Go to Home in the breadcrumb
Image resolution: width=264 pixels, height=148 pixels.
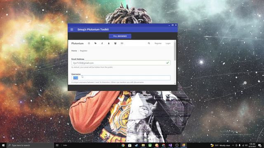(x=74, y=51)
